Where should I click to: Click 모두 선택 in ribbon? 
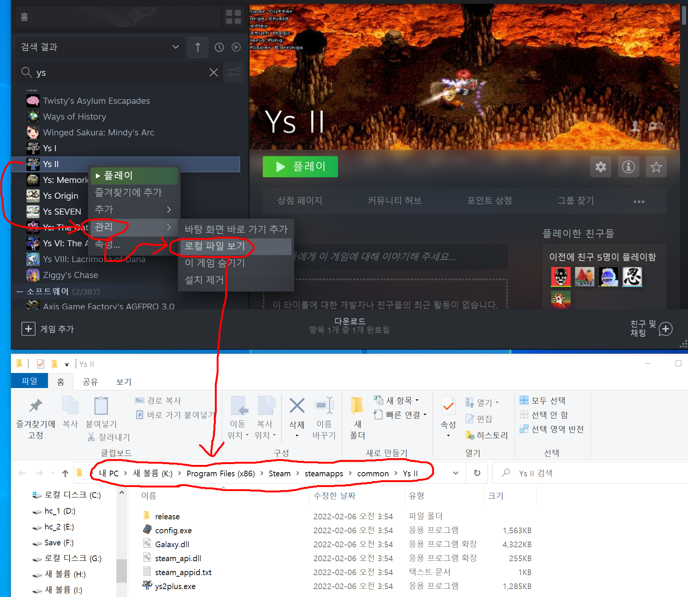[x=543, y=401]
